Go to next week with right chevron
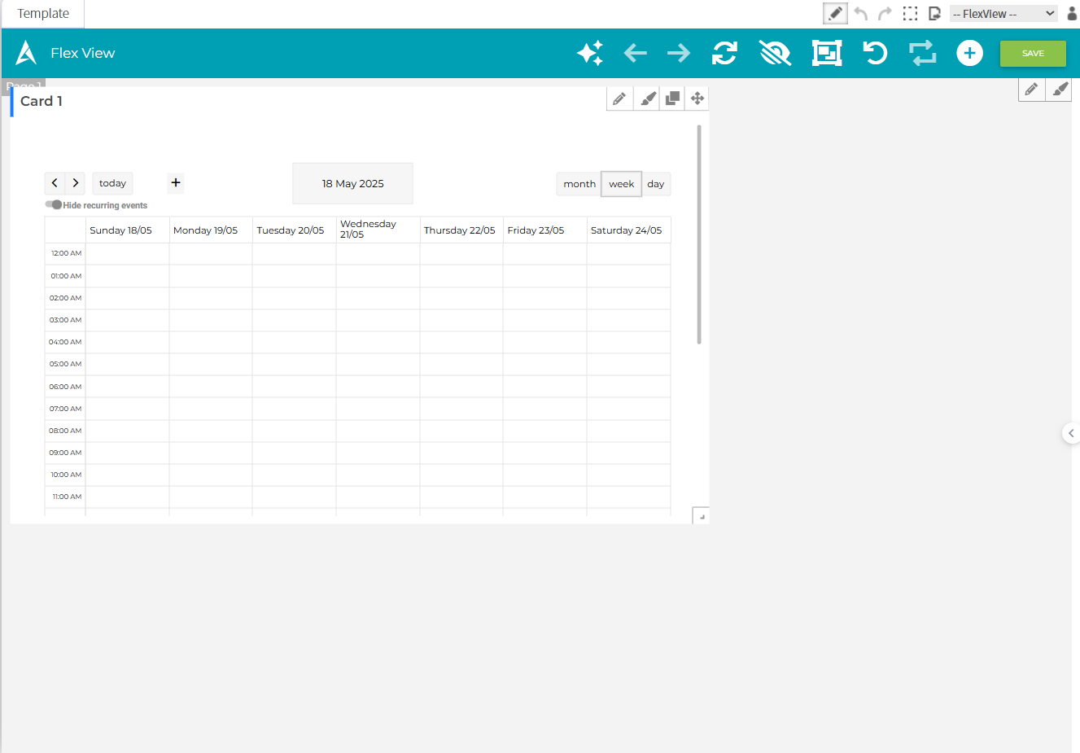This screenshot has height=753, width=1080. (x=76, y=183)
